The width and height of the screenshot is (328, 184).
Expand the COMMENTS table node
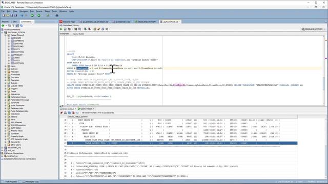click(x=9, y=41)
